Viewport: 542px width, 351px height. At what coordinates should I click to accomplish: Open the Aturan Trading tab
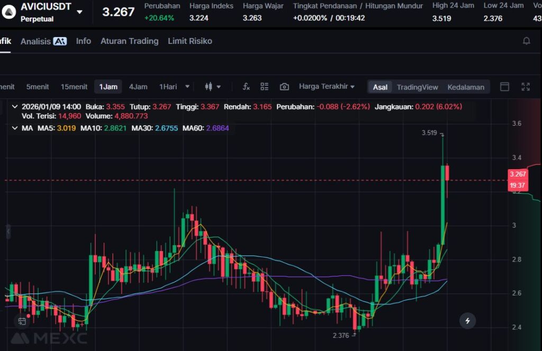(x=129, y=41)
